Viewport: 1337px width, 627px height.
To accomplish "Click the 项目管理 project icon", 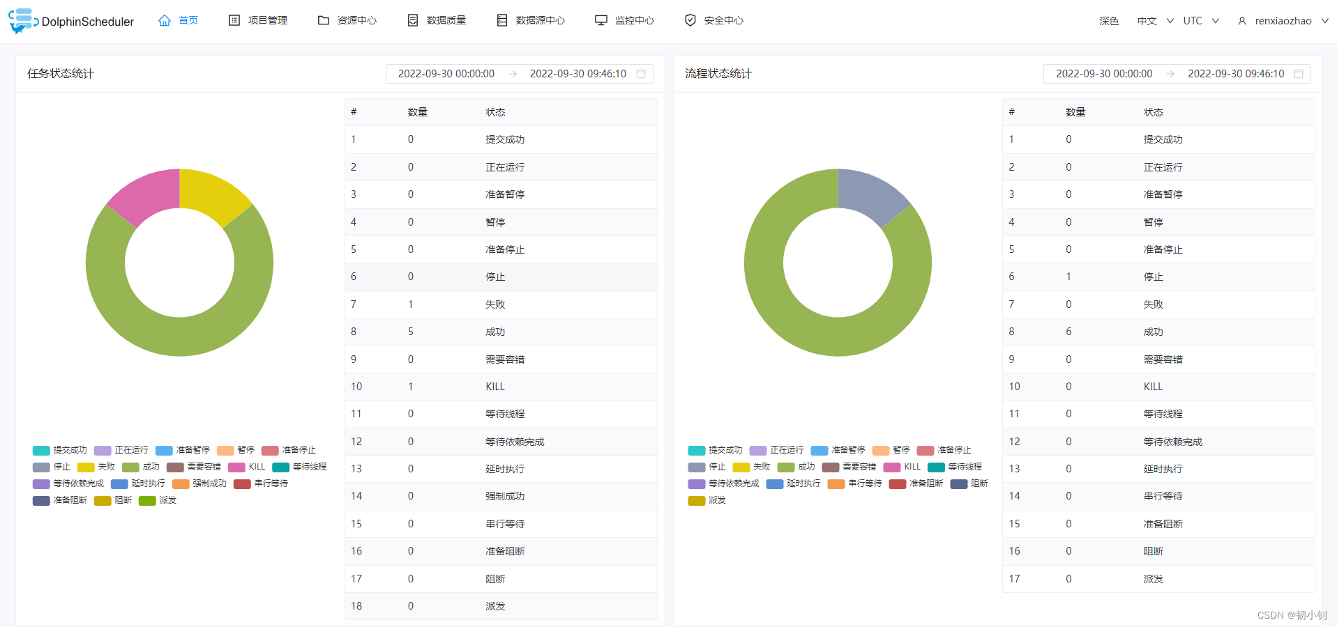I will pyautogui.click(x=234, y=20).
